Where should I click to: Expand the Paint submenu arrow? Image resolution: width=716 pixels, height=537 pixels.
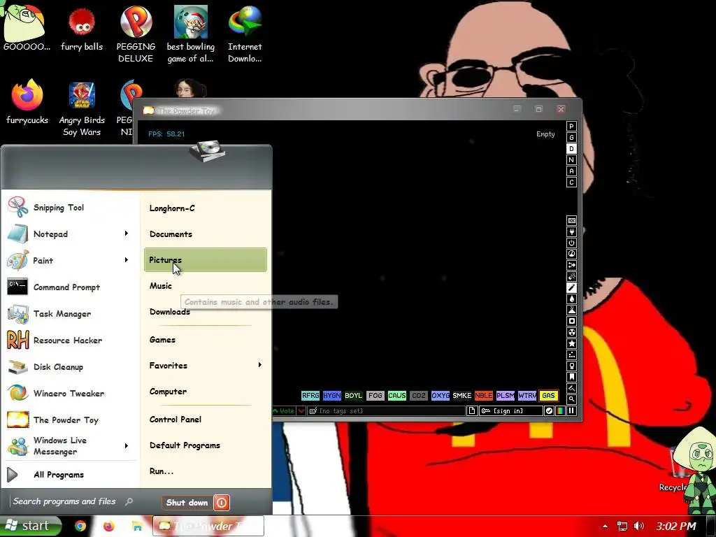127,260
